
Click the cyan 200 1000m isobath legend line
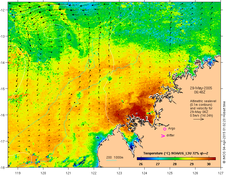[x=111, y=160]
